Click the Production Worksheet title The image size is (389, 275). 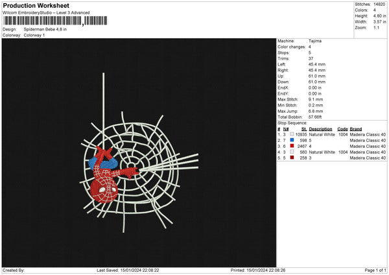[36, 5]
